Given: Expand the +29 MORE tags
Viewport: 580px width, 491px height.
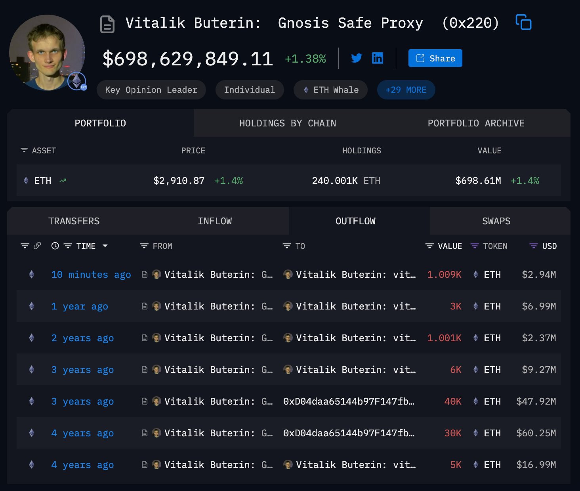Looking at the screenshot, I should click(x=406, y=90).
